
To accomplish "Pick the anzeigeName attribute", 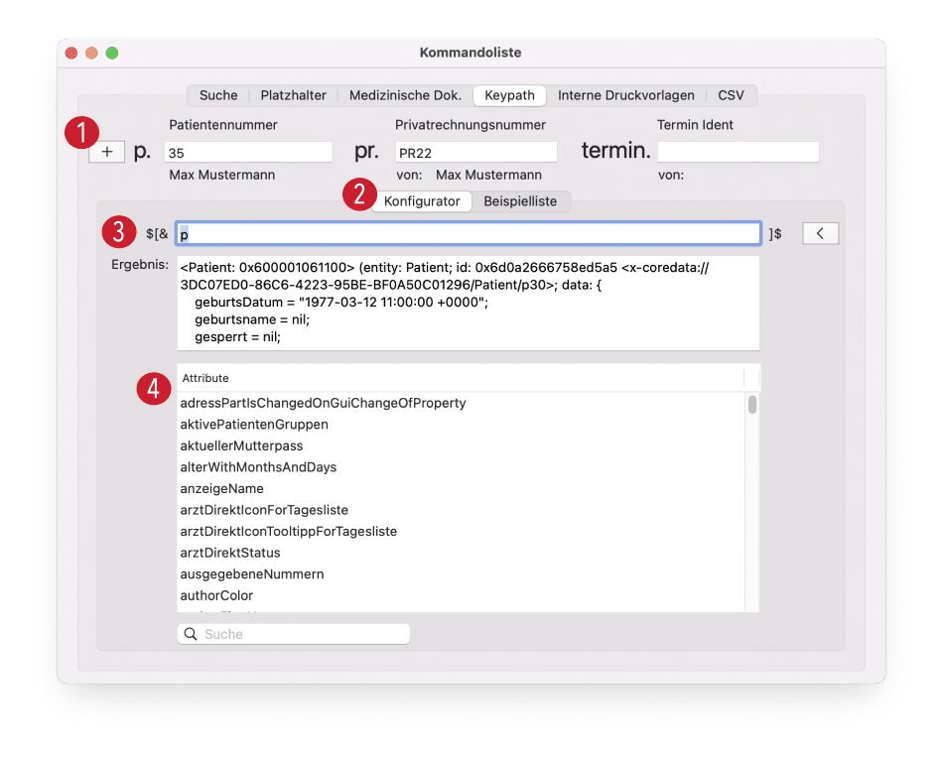I will coord(461,488).
